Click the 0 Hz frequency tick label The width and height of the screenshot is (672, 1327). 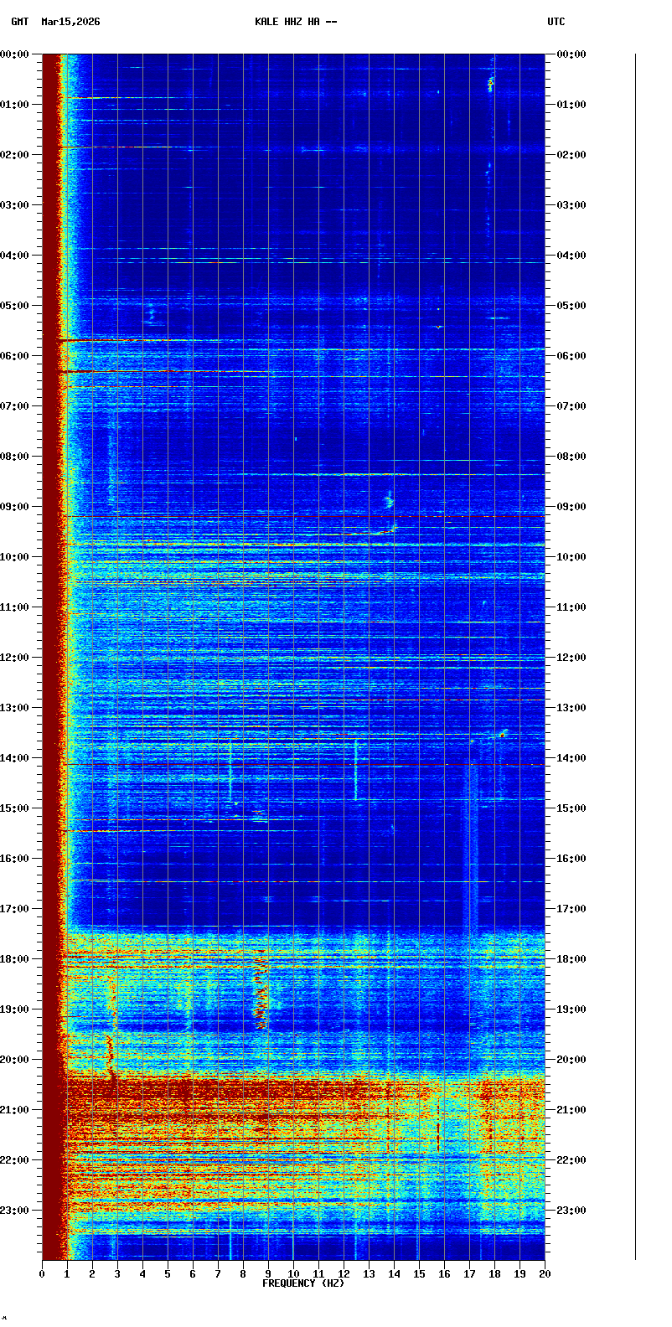coord(42,1274)
